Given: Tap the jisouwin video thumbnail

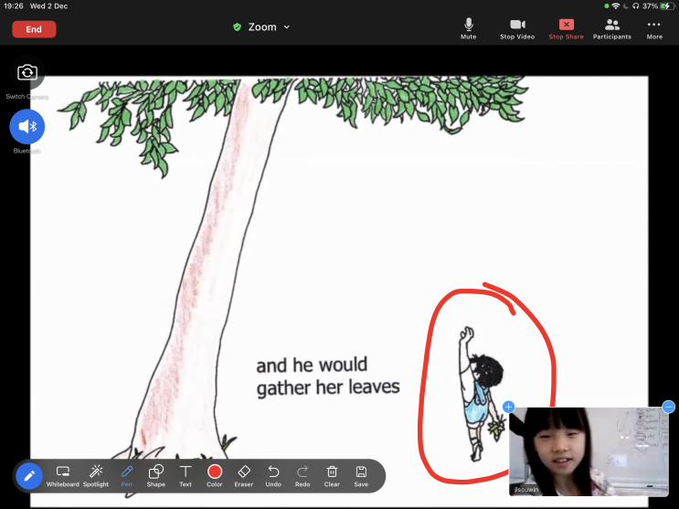Looking at the screenshot, I should coord(589,451).
